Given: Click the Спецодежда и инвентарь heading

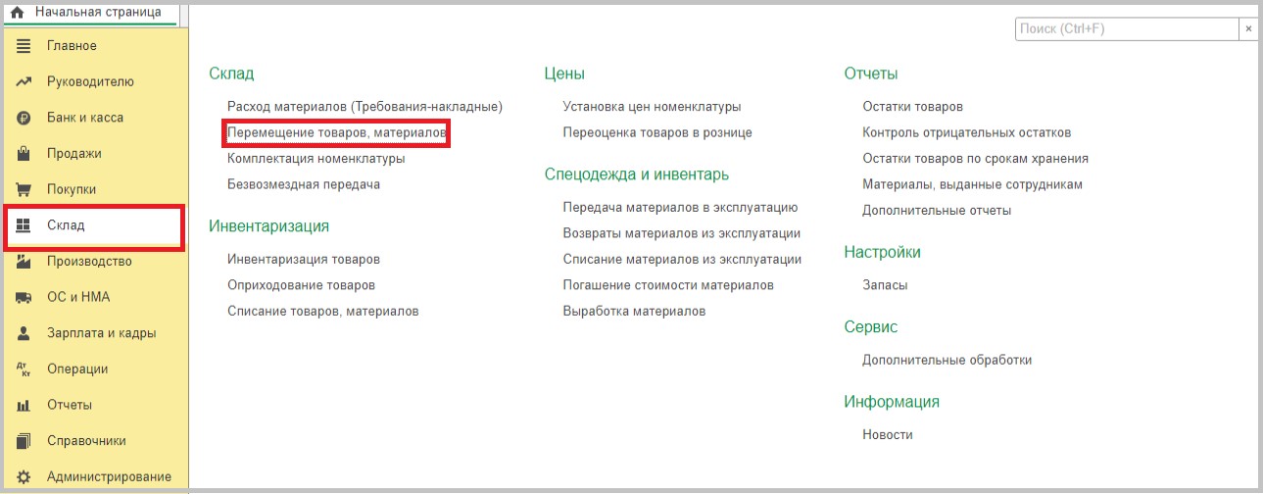Looking at the screenshot, I should click(637, 174).
